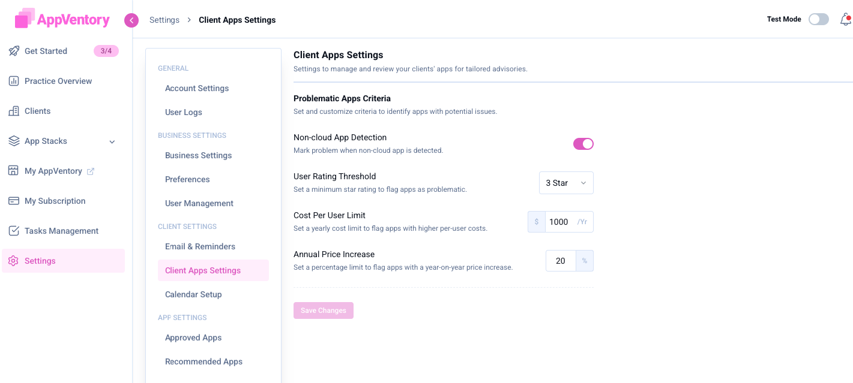Open Recommended Apps
Screen dimensions: 853x383
click(203, 361)
